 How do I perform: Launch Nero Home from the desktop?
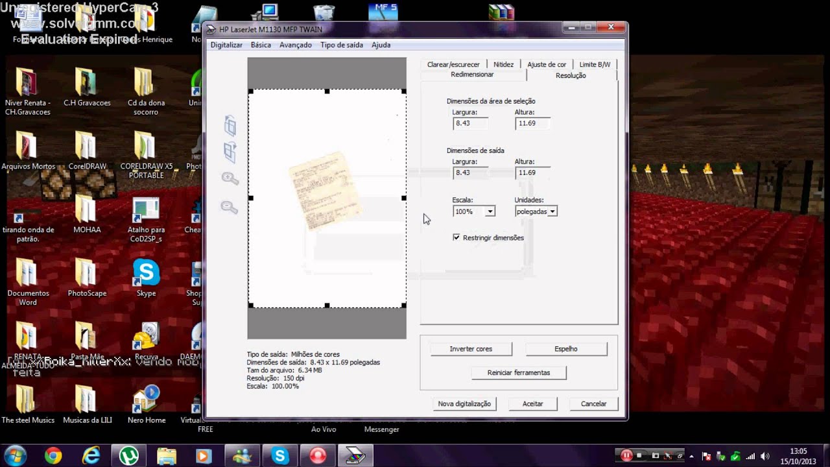tap(146, 405)
